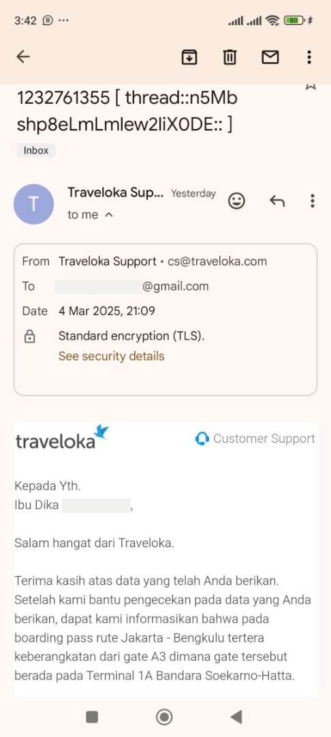Archive this email
331x737 pixels.
[189, 57]
